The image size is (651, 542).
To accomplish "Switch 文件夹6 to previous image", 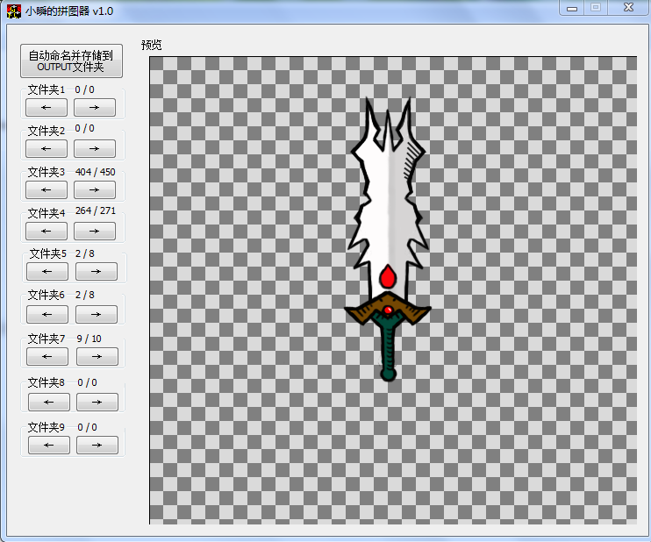I will [x=47, y=314].
